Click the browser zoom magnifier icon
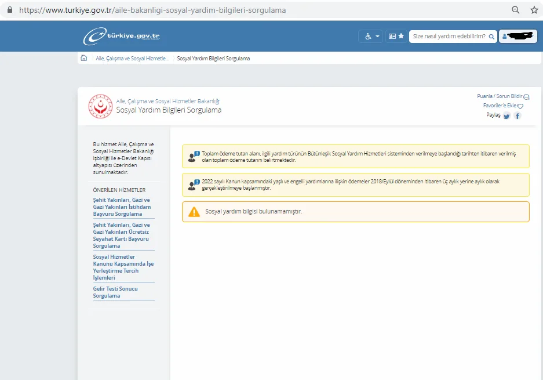Screen dimensions: 543x380 (516, 10)
